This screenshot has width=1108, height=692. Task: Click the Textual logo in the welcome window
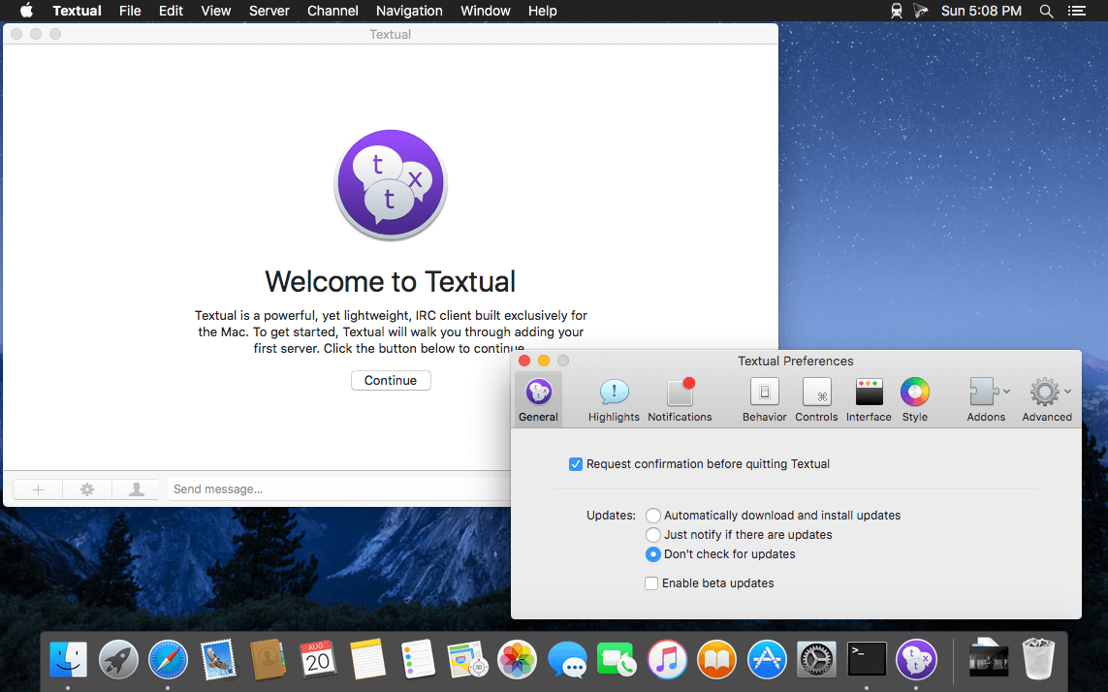click(x=391, y=184)
